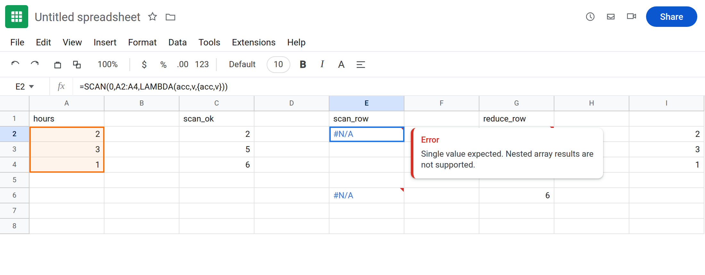This screenshot has height=275, width=705.
Task: Select the #N/A cell in row 6
Action: tap(367, 195)
